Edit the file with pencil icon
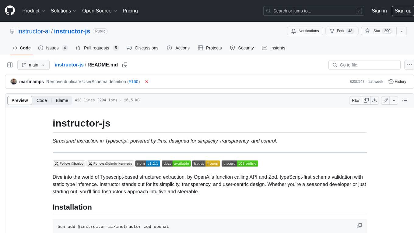 tap(386, 100)
